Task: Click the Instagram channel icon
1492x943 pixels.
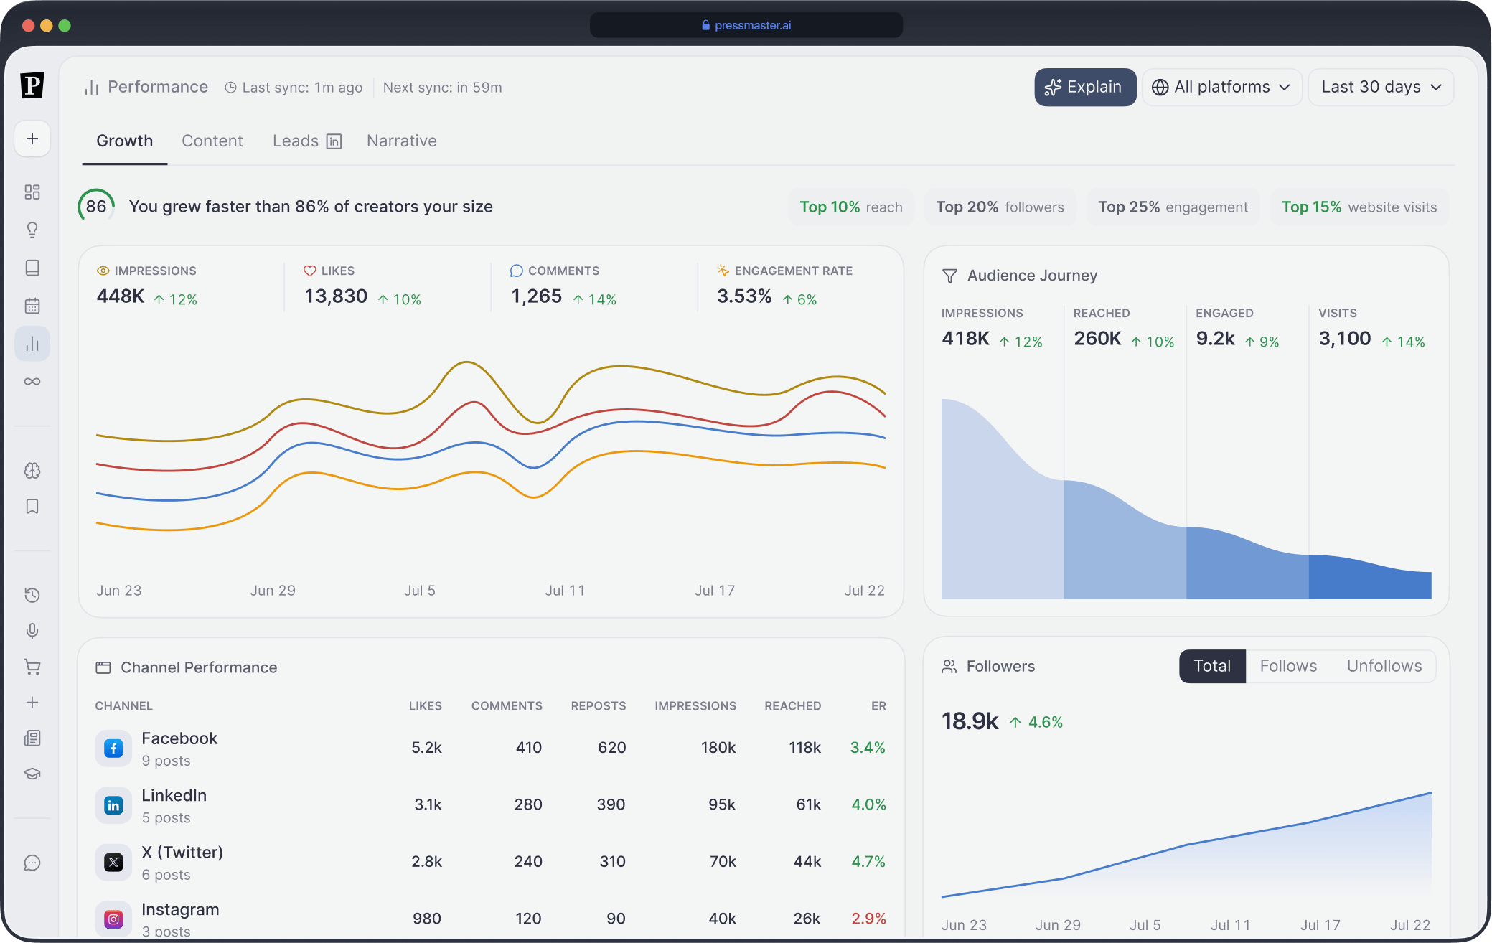Action: [x=113, y=919]
